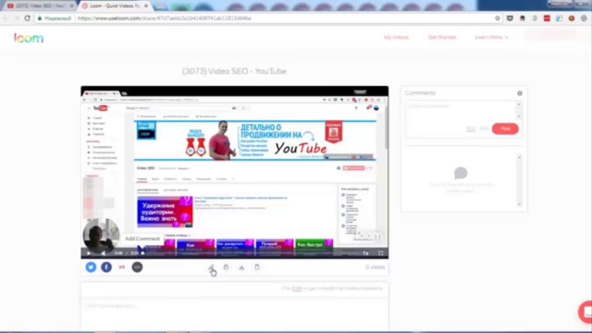Viewport: 592px width, 333px height.
Task: Click the secure site padlock label
Action: tap(55, 18)
